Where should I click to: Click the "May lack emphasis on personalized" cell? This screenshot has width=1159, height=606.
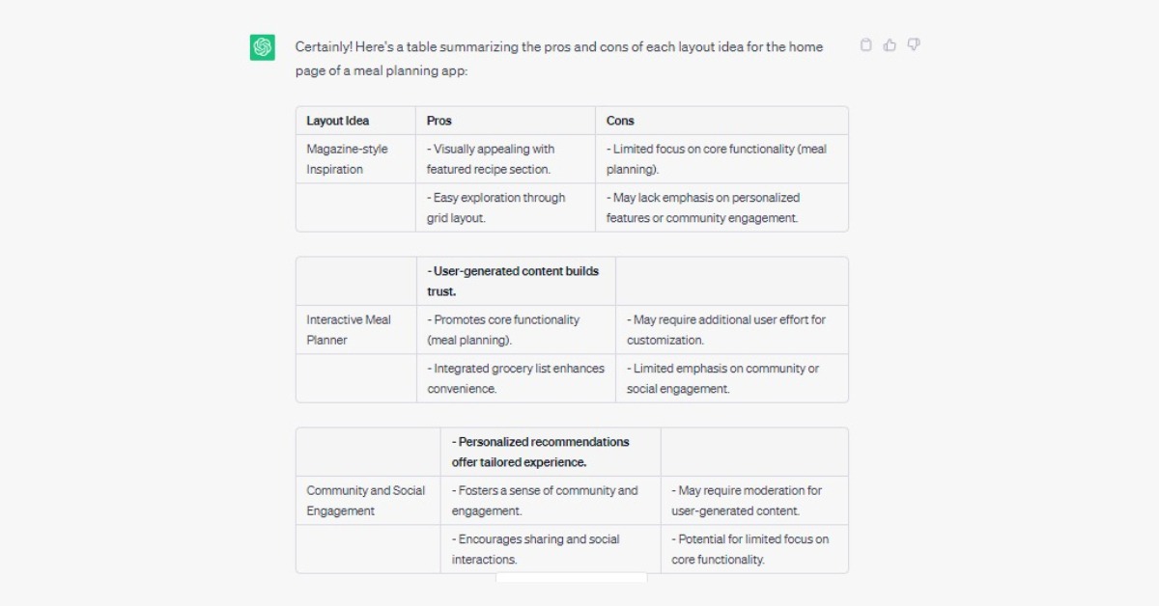tap(703, 207)
